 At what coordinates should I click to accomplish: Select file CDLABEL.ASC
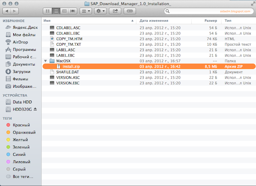(148, 28)
